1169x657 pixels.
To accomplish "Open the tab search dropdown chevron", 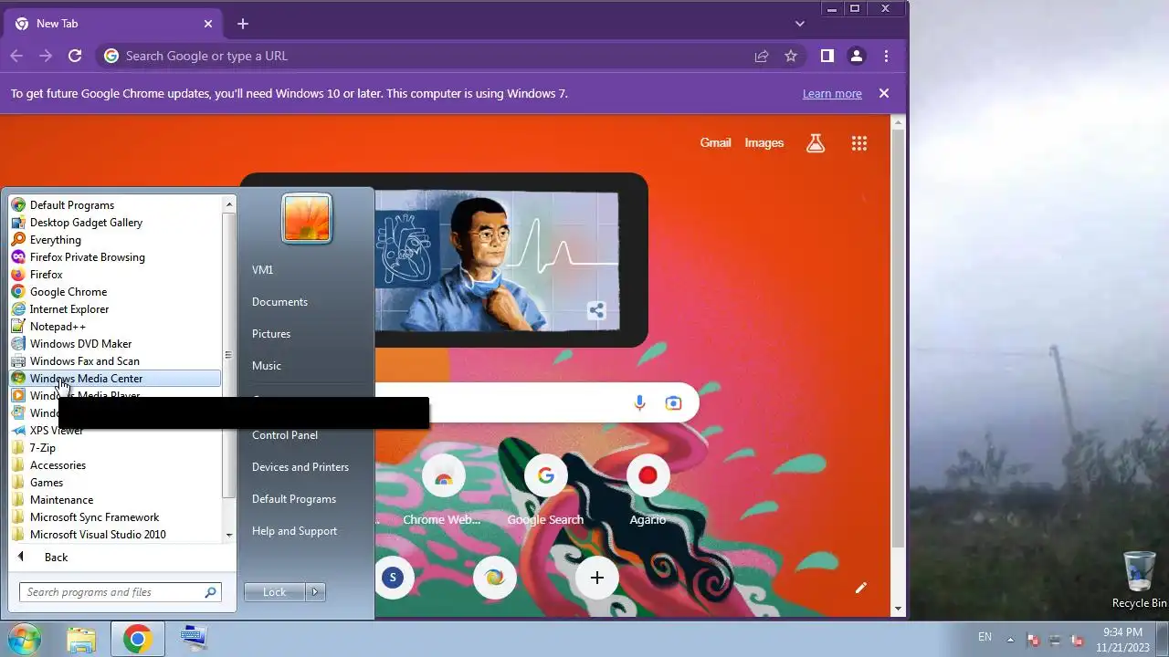I will point(799,24).
